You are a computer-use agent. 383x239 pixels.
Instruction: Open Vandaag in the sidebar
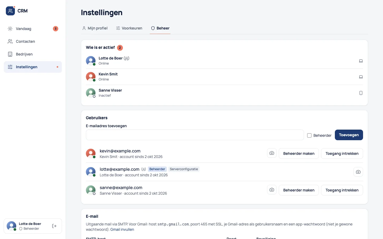[33, 29]
